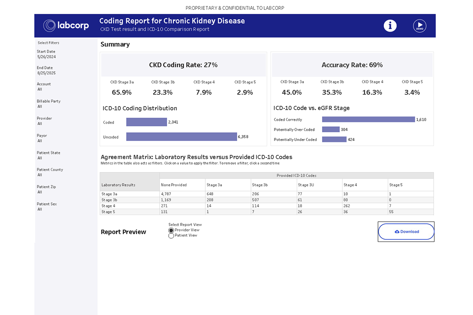This screenshot has height=315, width=473.
Task: Click the CKD Stage 5 percentage of 2.9%
Action: pos(245,92)
